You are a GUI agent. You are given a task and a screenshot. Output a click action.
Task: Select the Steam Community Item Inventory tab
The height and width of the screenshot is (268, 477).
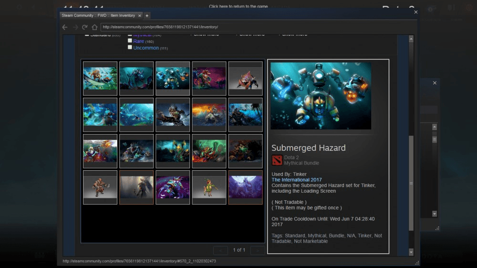click(x=98, y=16)
